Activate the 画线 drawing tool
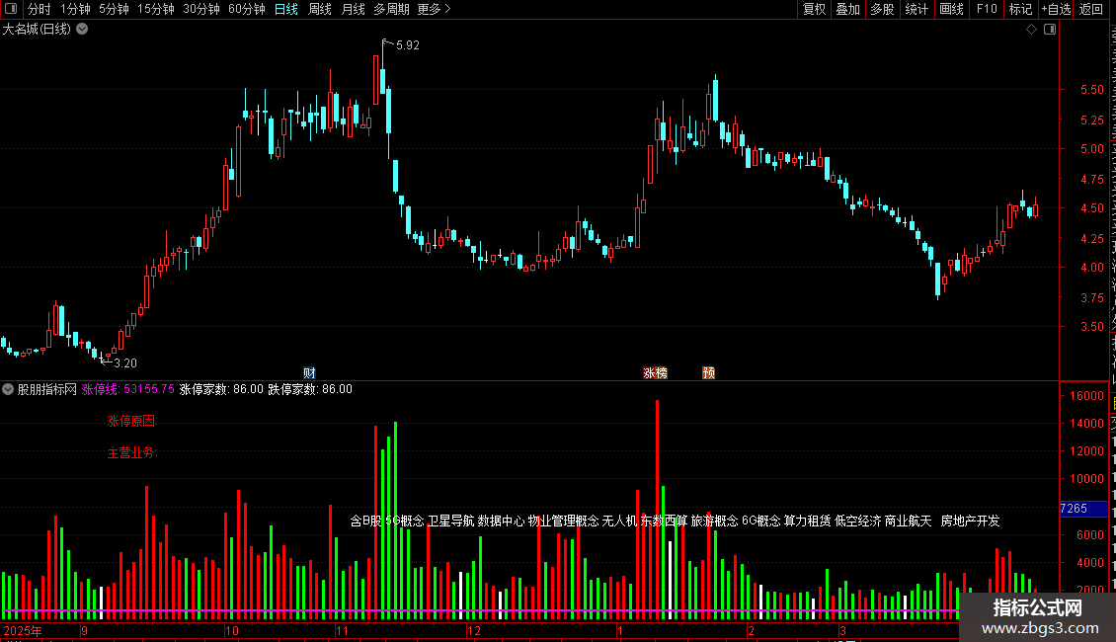The width and height of the screenshot is (1116, 642). pos(952,9)
